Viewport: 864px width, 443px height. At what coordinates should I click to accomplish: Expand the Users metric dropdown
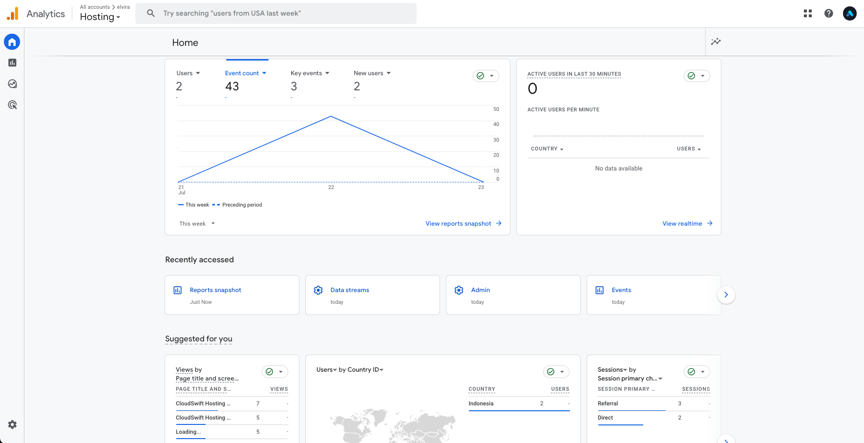pyautogui.click(x=198, y=73)
